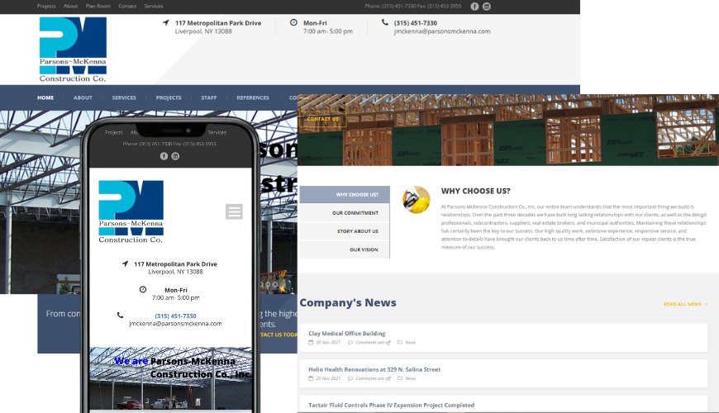Open the Story About Us tab
Image resolution: width=719 pixels, height=413 pixels.
pos(345,231)
